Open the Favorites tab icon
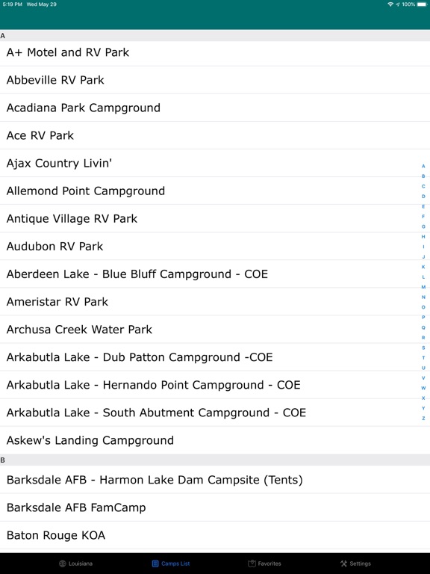The image size is (430, 574). [252, 564]
